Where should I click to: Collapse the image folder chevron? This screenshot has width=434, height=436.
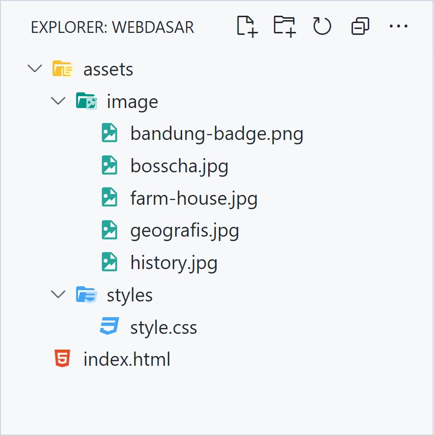point(58,101)
